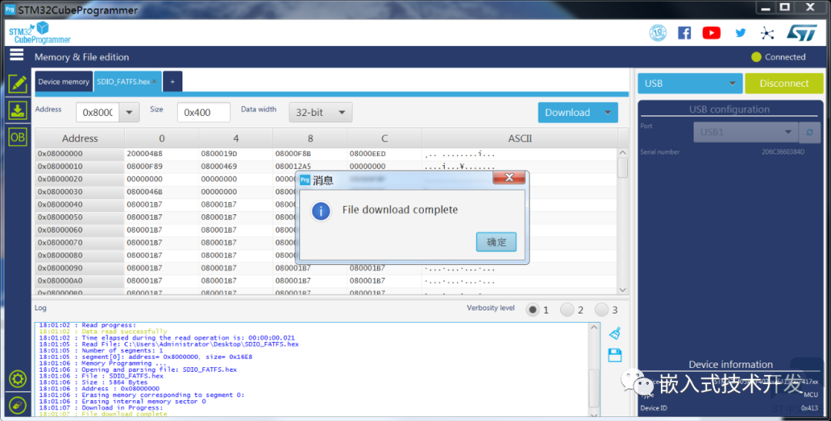Open ST YouTube channel icon

tap(711, 33)
